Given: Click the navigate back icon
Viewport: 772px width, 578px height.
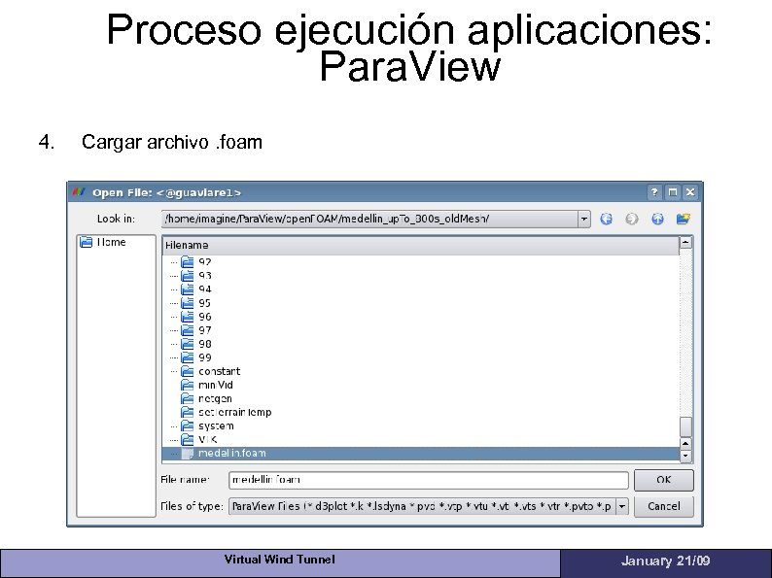Looking at the screenshot, I should [606, 219].
